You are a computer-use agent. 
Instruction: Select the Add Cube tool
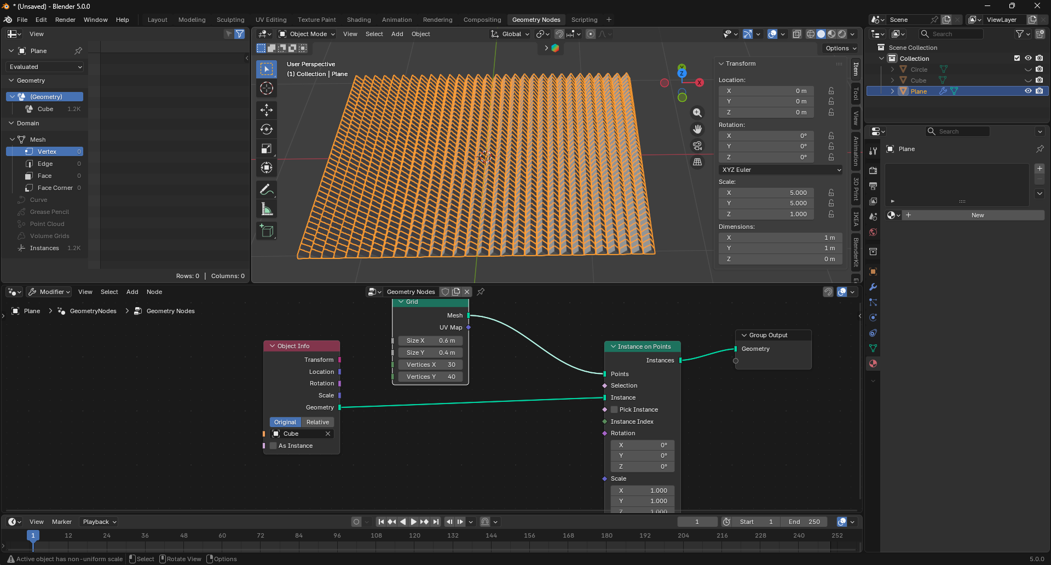[x=267, y=231]
